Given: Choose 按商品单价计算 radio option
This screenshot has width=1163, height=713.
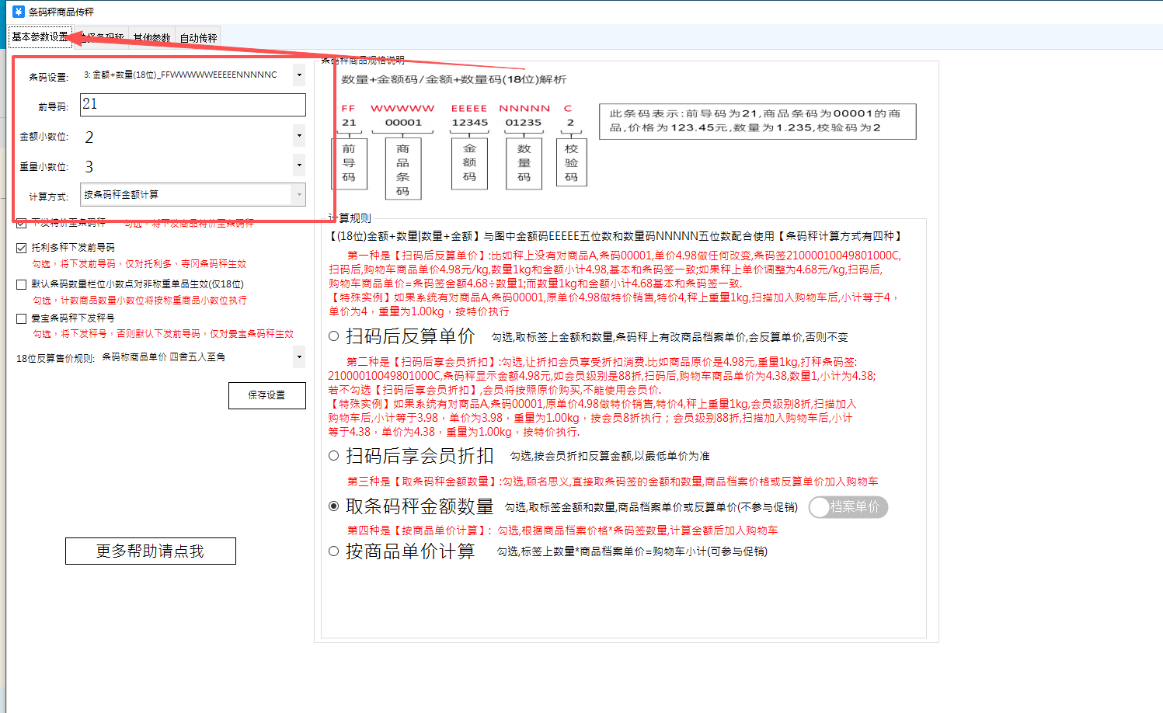Looking at the screenshot, I should (334, 551).
